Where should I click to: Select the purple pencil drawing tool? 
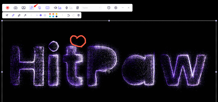[x=13, y=15]
